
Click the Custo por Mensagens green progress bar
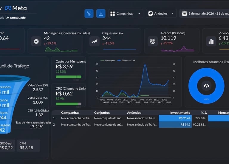69,77
